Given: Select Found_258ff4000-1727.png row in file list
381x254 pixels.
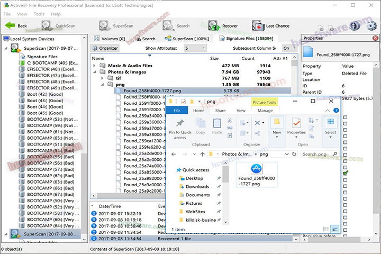Looking at the screenshot, I should 202,90.
